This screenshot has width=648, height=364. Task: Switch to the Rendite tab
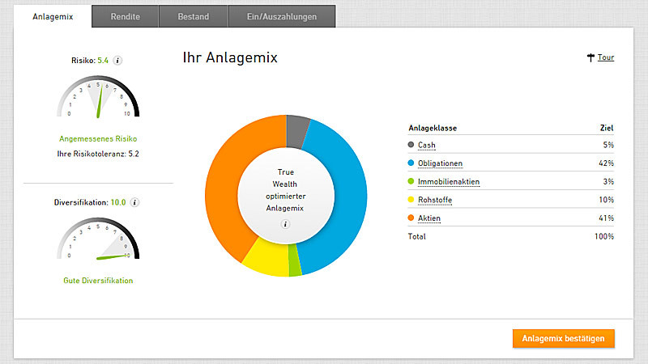click(126, 16)
